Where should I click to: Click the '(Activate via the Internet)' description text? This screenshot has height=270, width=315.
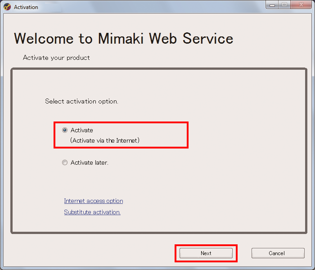(x=105, y=140)
